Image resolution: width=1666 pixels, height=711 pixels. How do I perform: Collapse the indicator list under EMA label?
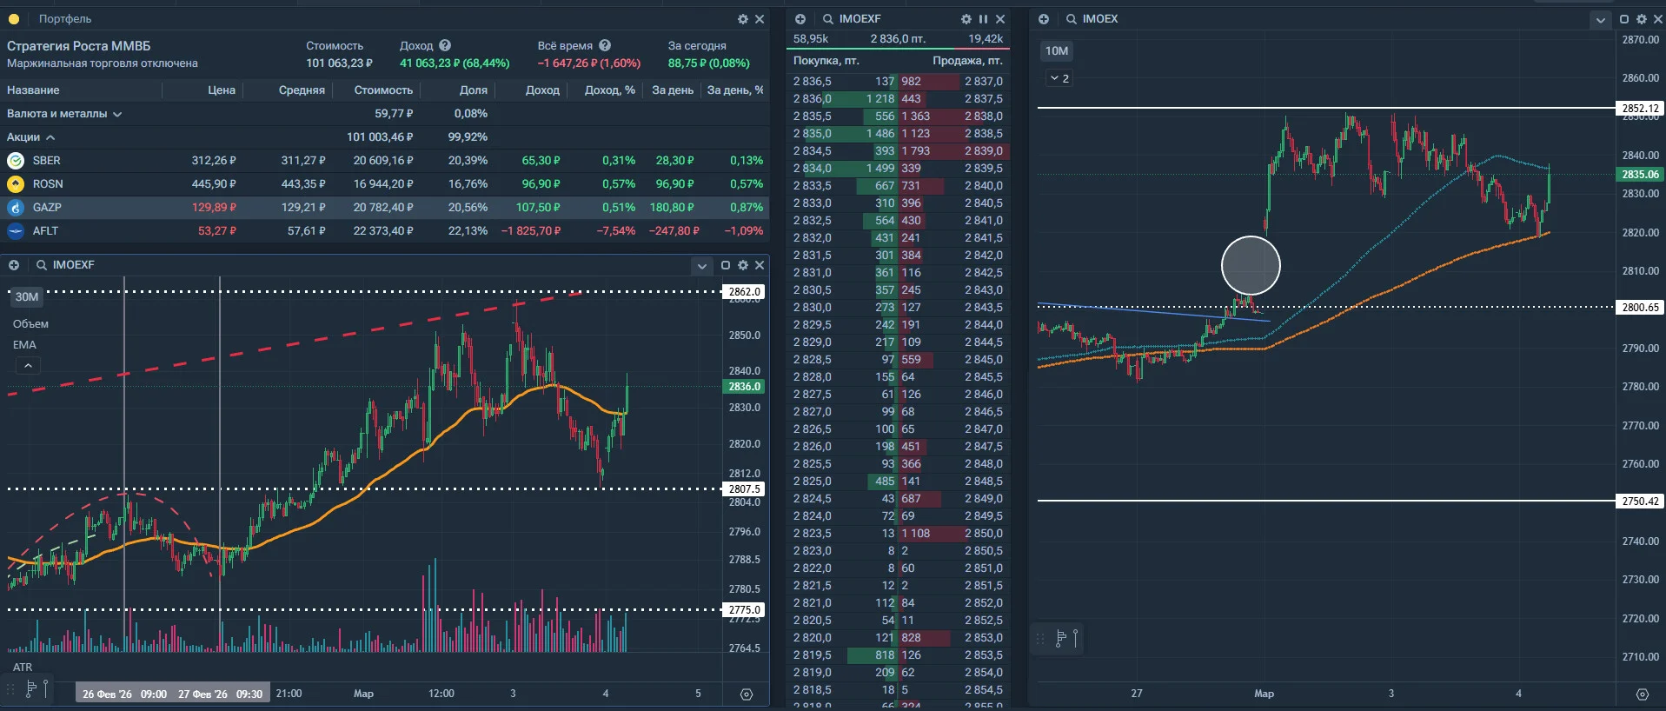point(28,366)
